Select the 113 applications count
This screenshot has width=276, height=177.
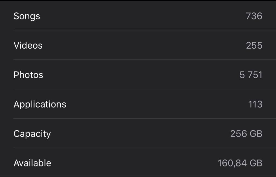pyautogui.click(x=255, y=104)
